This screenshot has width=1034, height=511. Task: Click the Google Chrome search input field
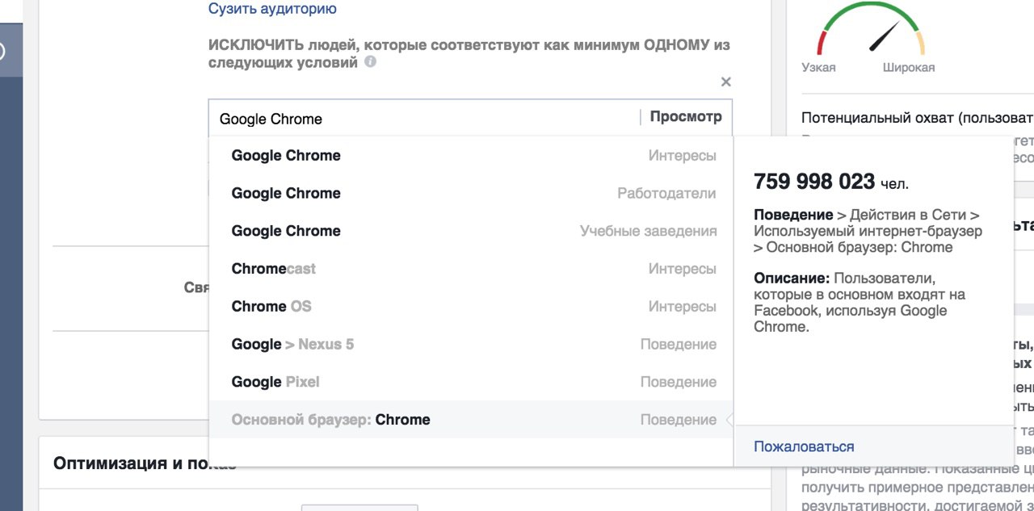click(x=424, y=118)
